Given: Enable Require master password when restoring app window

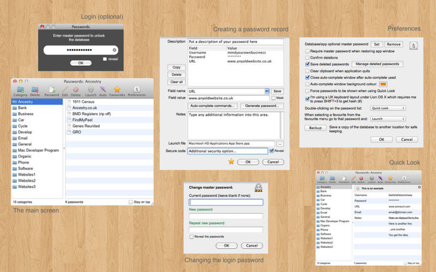Looking at the screenshot, I should coord(307,51).
